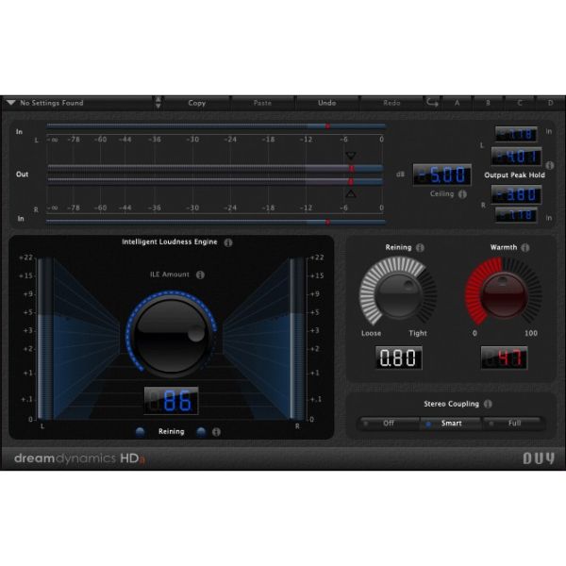Click the Copy button
This screenshot has height=566, width=566.
coord(197,103)
